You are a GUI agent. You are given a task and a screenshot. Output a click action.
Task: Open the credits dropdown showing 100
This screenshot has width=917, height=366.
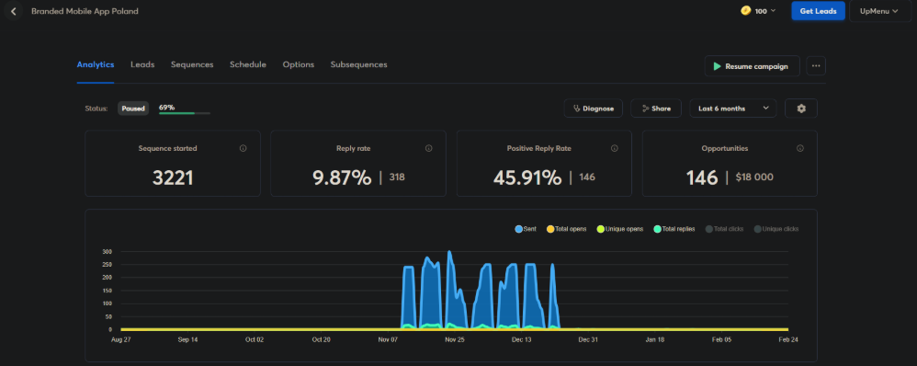coord(759,10)
